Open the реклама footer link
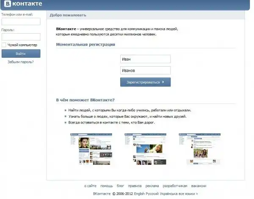Viewport: 254px width, 199px height. 152,186
